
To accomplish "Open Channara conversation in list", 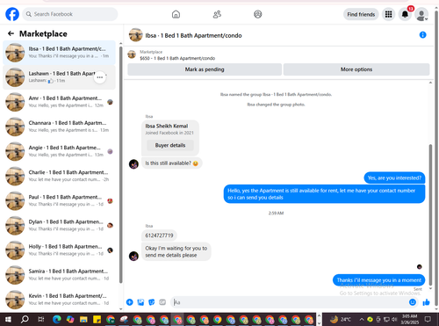I will [59, 127].
